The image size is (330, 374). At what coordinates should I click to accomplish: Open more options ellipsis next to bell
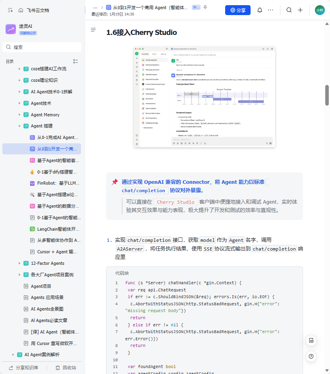click(270, 10)
